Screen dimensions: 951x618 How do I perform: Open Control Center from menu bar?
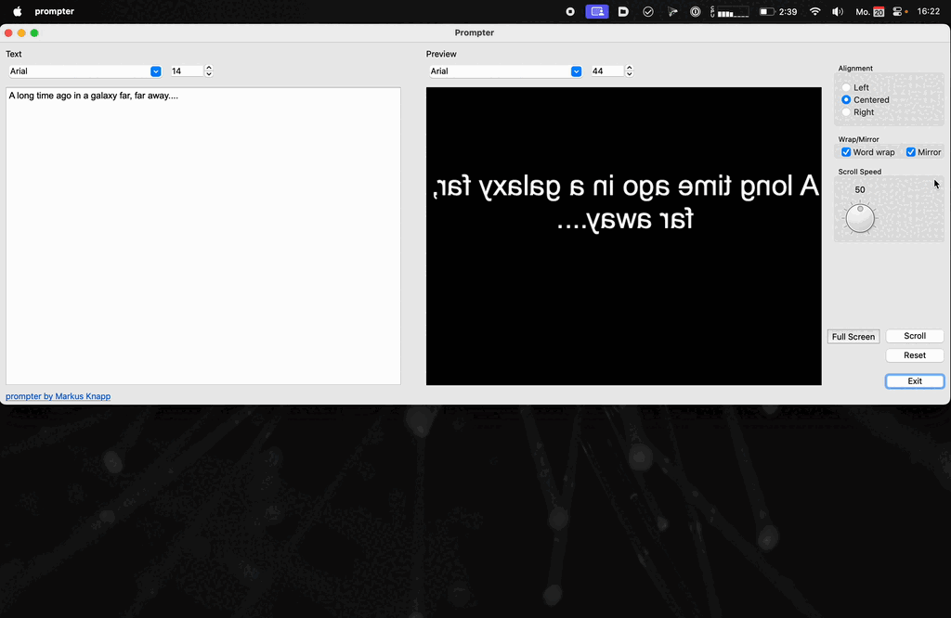(899, 11)
